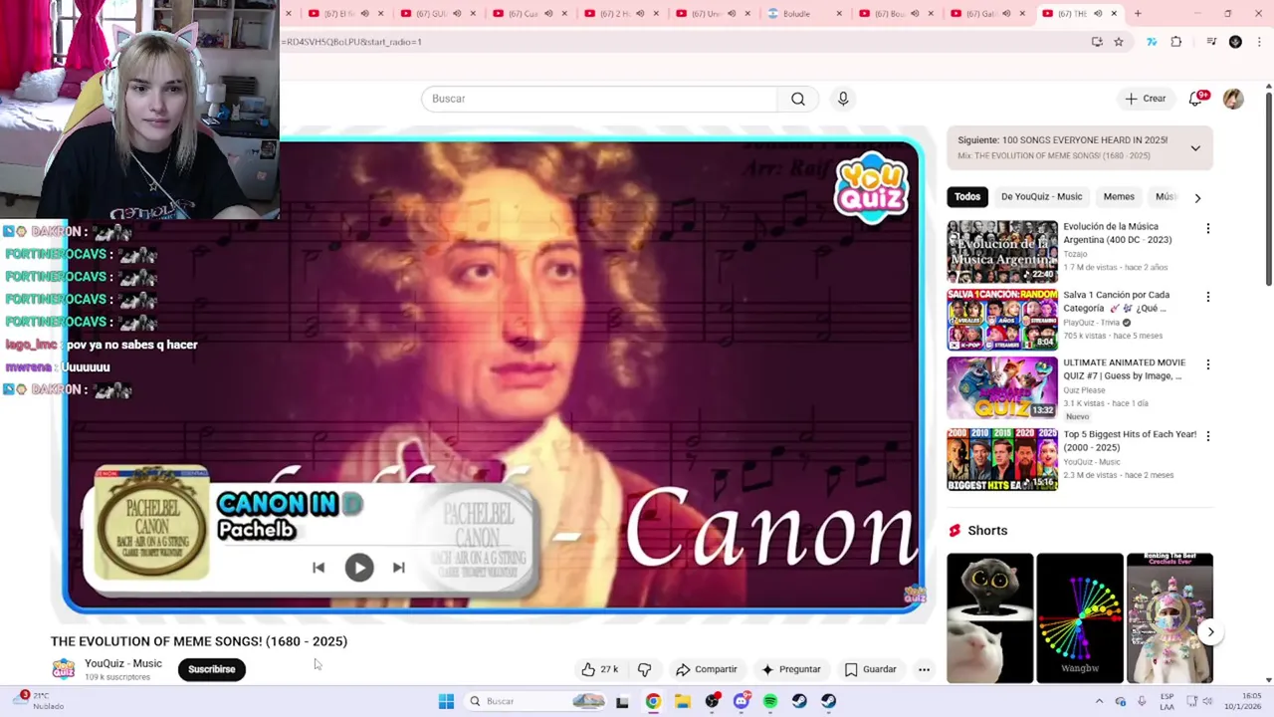Open options menu for Salva 1 Canción video
The height and width of the screenshot is (717, 1274).
(1208, 297)
